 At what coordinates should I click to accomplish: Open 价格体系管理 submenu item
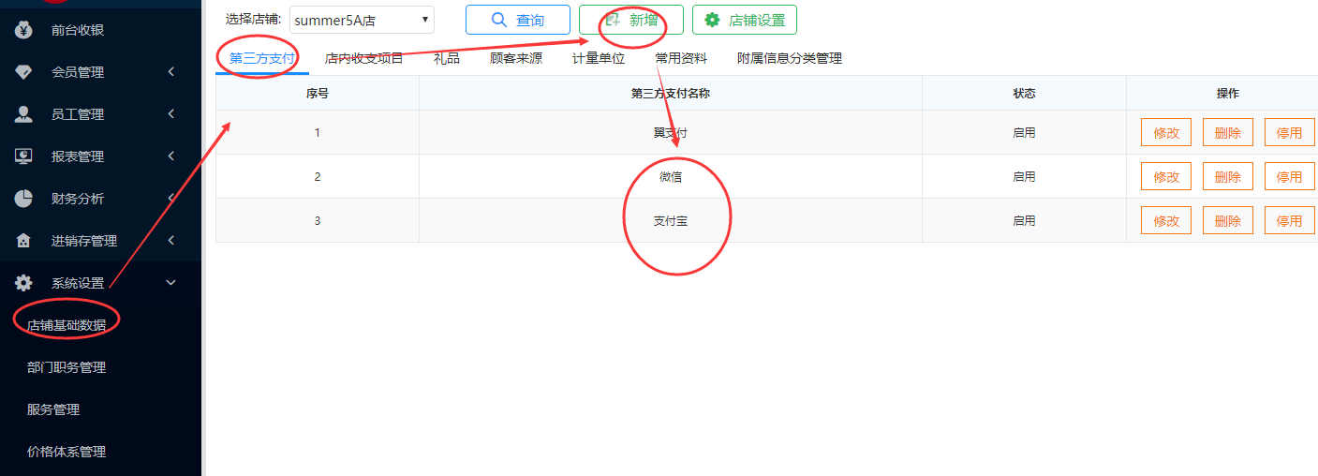67,452
